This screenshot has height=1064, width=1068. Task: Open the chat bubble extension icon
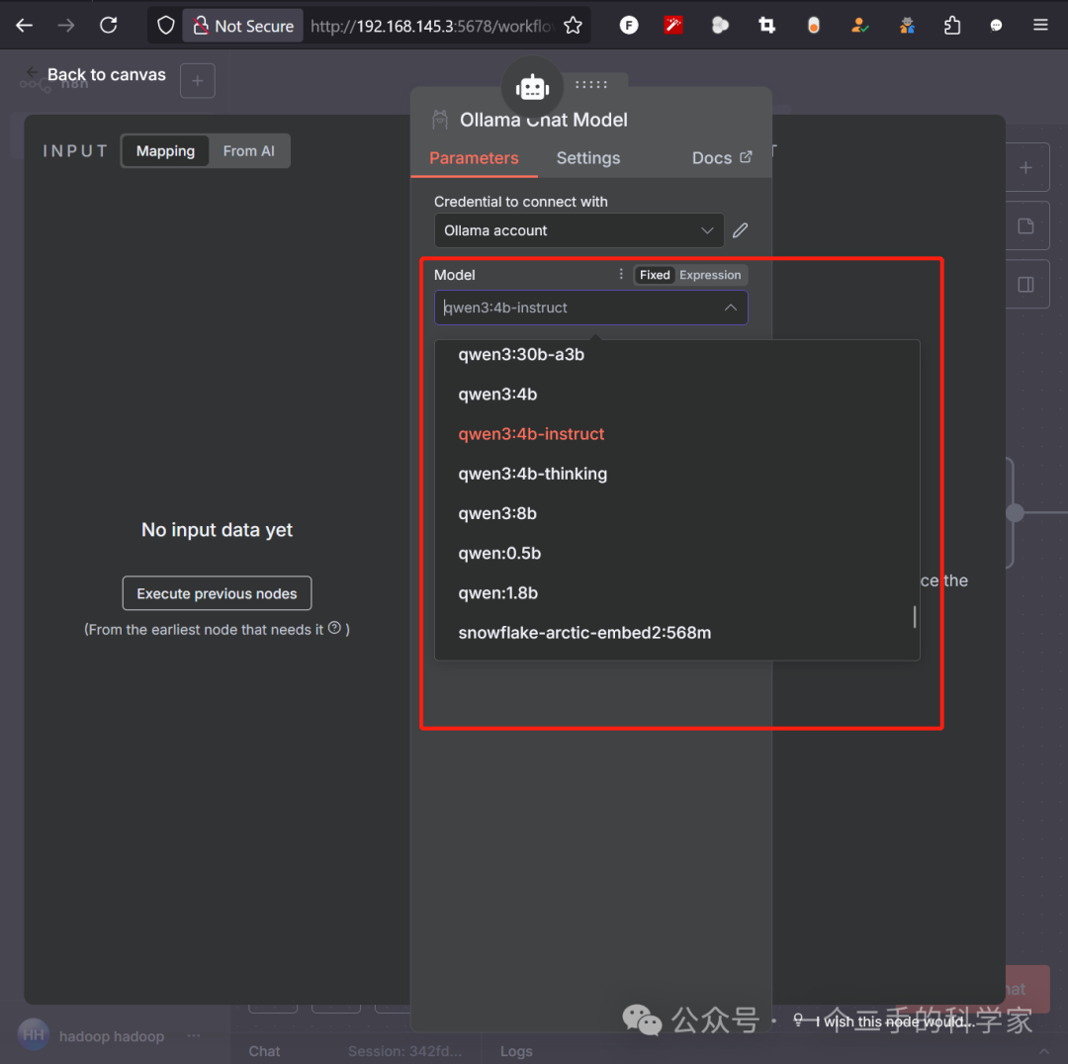click(x=996, y=26)
